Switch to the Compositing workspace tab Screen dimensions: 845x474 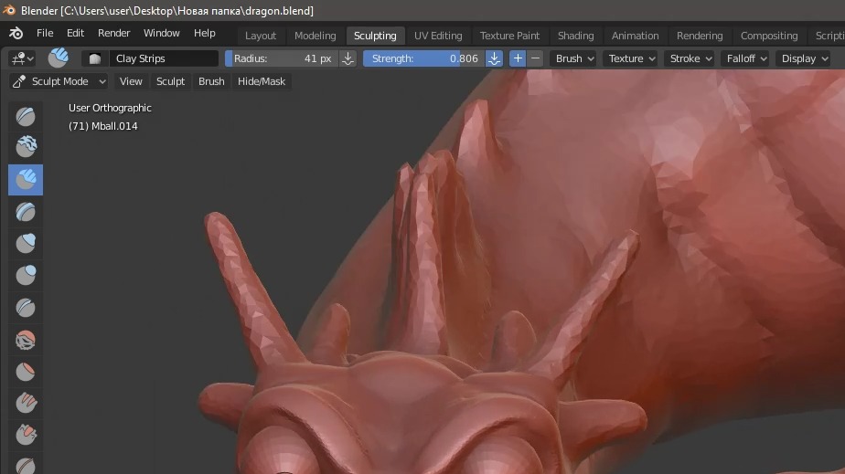point(769,36)
